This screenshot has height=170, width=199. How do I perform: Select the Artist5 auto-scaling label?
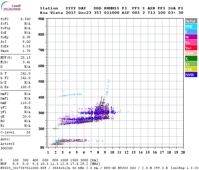[x=7, y=144]
